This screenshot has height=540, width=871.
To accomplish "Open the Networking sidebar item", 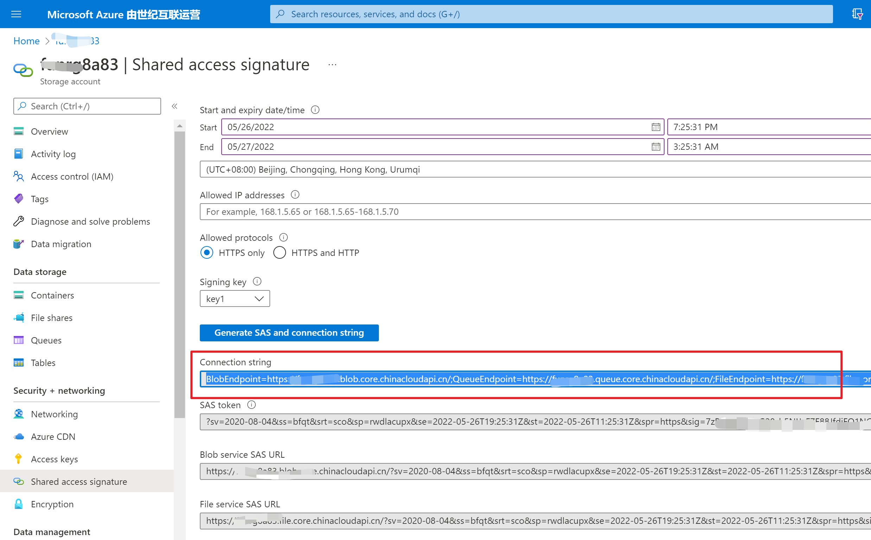I will (54, 414).
